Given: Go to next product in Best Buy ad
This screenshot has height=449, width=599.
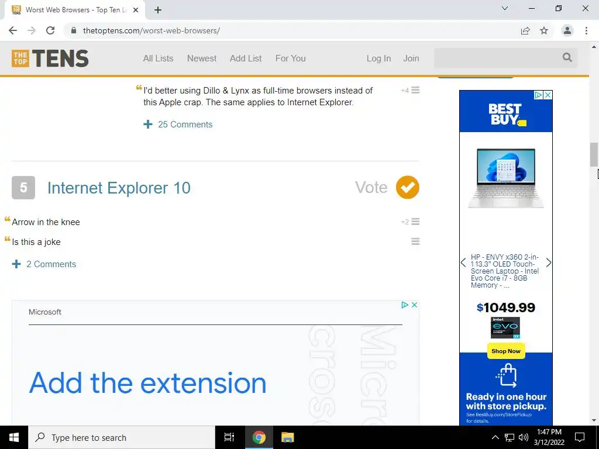Looking at the screenshot, I should (549, 263).
